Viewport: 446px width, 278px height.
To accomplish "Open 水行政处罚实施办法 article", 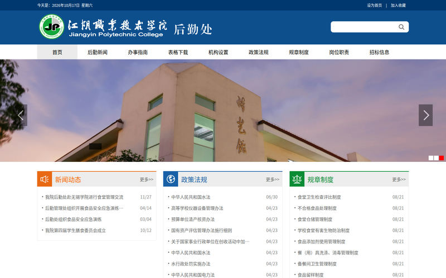I will pos(191,264).
